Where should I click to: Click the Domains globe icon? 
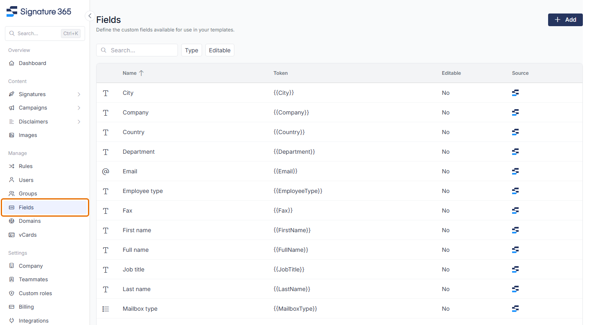pyautogui.click(x=11, y=221)
